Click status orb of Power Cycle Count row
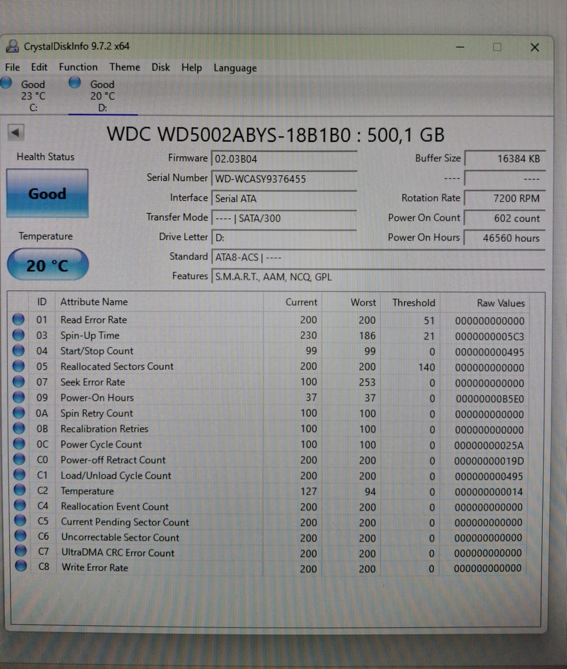The height and width of the screenshot is (669, 567). click(19, 444)
